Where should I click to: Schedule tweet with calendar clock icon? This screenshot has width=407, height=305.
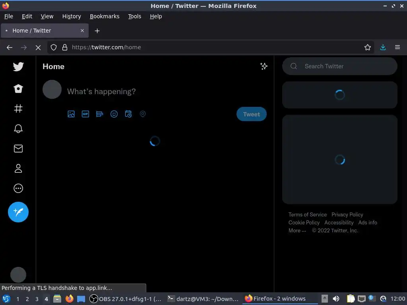point(128,114)
